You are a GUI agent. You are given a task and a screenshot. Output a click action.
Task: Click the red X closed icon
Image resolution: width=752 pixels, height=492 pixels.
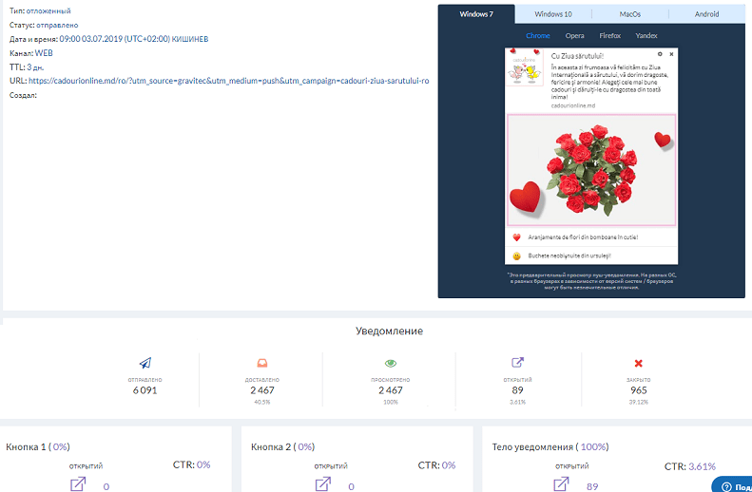pyautogui.click(x=638, y=363)
